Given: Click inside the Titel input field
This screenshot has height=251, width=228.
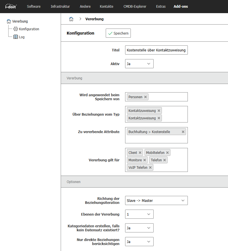Looking at the screenshot, I should click(156, 50).
